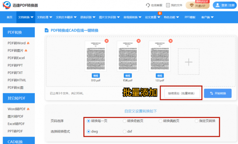
Task: Open 我的文件 document icon
Action: tap(168, 5)
